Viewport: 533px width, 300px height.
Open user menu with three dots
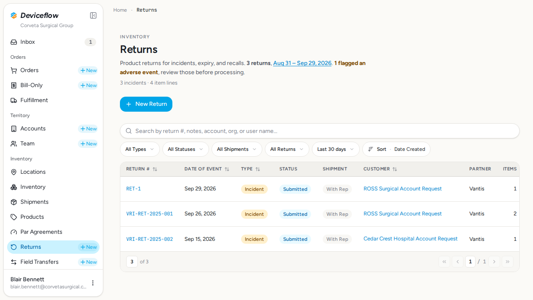tap(93, 283)
